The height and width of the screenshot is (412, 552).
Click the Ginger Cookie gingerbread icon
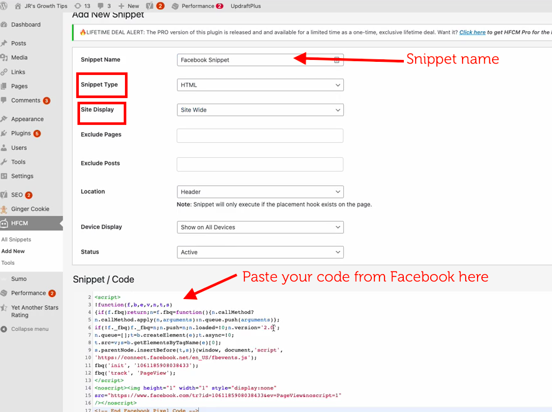(x=4, y=209)
